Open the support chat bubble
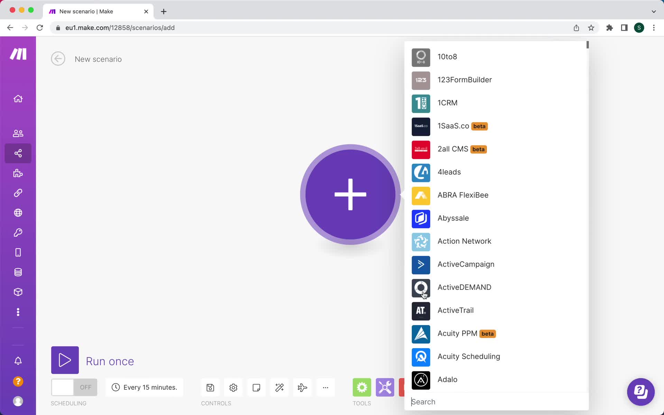Viewport: 664px width, 415px height. tap(641, 392)
